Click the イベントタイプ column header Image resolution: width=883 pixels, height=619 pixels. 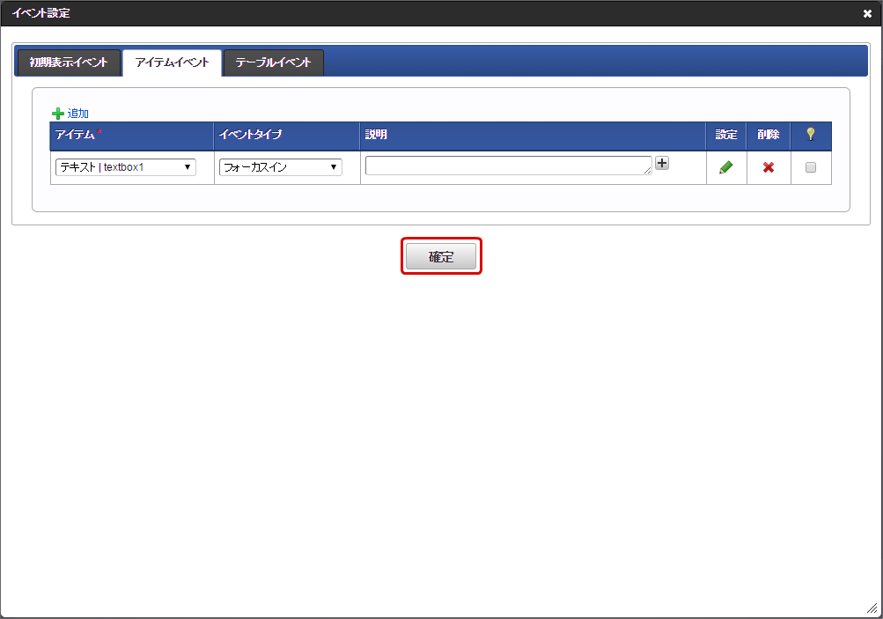click(x=287, y=136)
